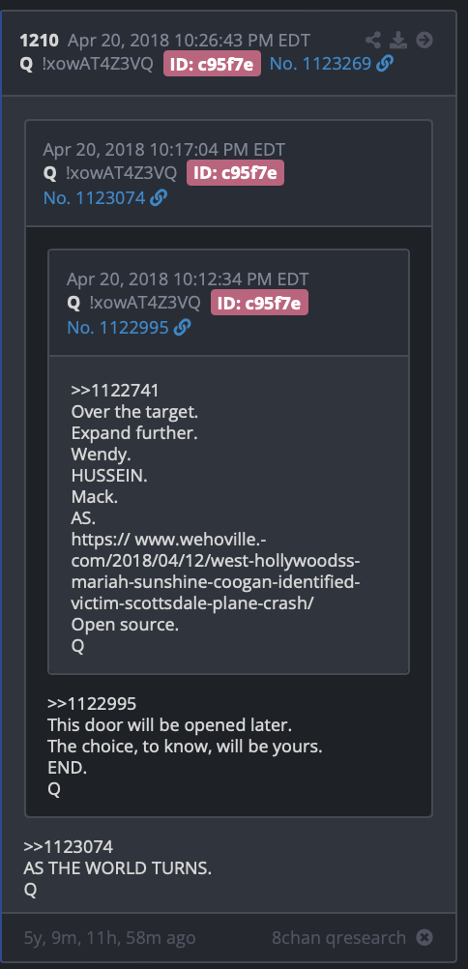Click ID badge in the 10:17:04 PM post
The image size is (468, 969).
236,174
